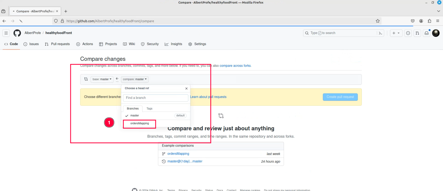This screenshot has width=443, height=191.
Task: Open master@{1day}...master example comparison
Action: (x=185, y=161)
